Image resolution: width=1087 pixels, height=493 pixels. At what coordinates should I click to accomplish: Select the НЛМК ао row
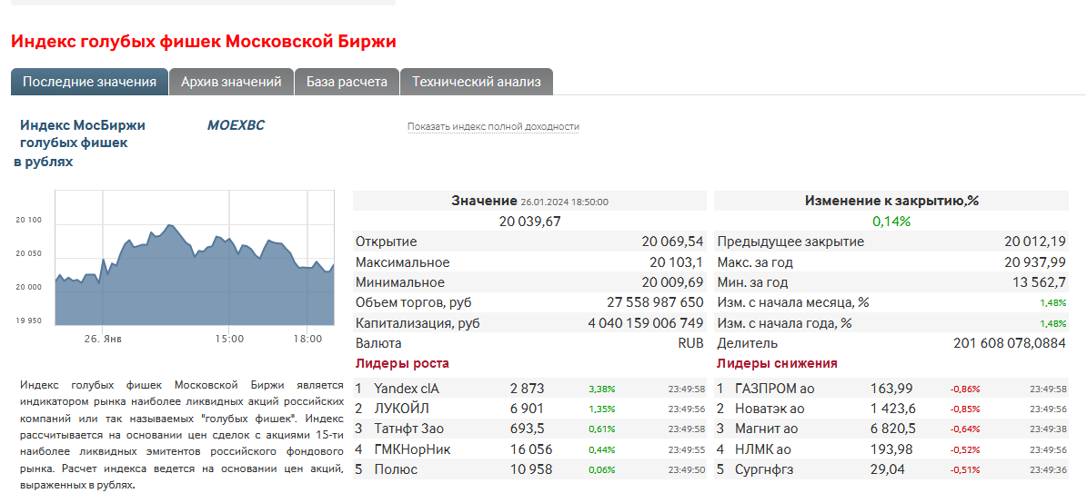point(891,449)
